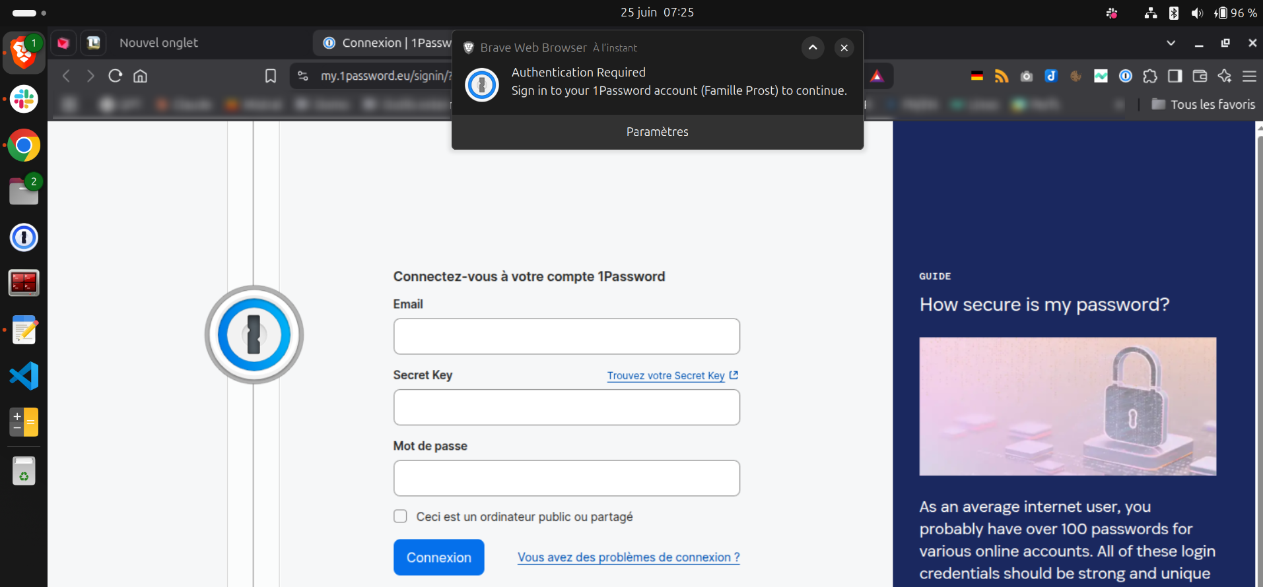
Task: Open Leo AI assistant
Action: [1225, 76]
